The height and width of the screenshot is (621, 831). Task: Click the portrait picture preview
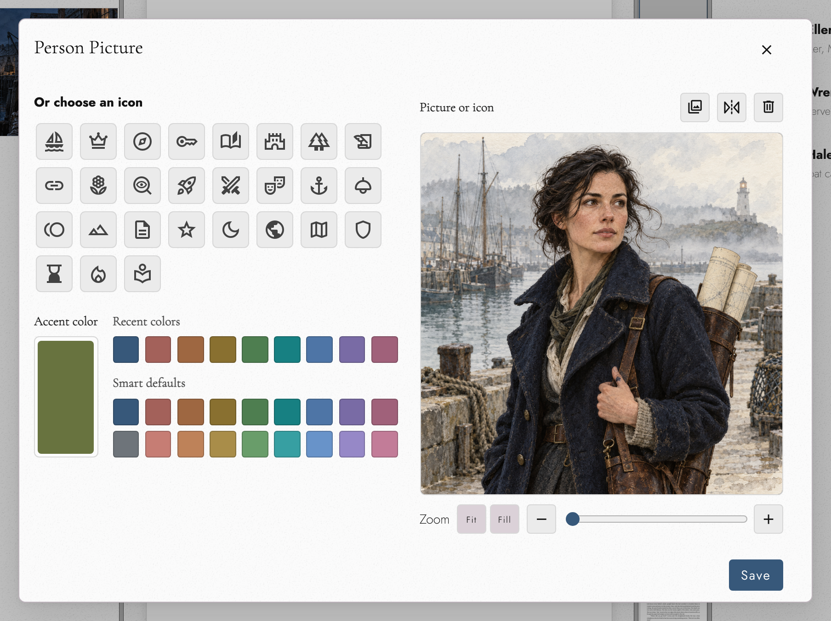click(602, 314)
